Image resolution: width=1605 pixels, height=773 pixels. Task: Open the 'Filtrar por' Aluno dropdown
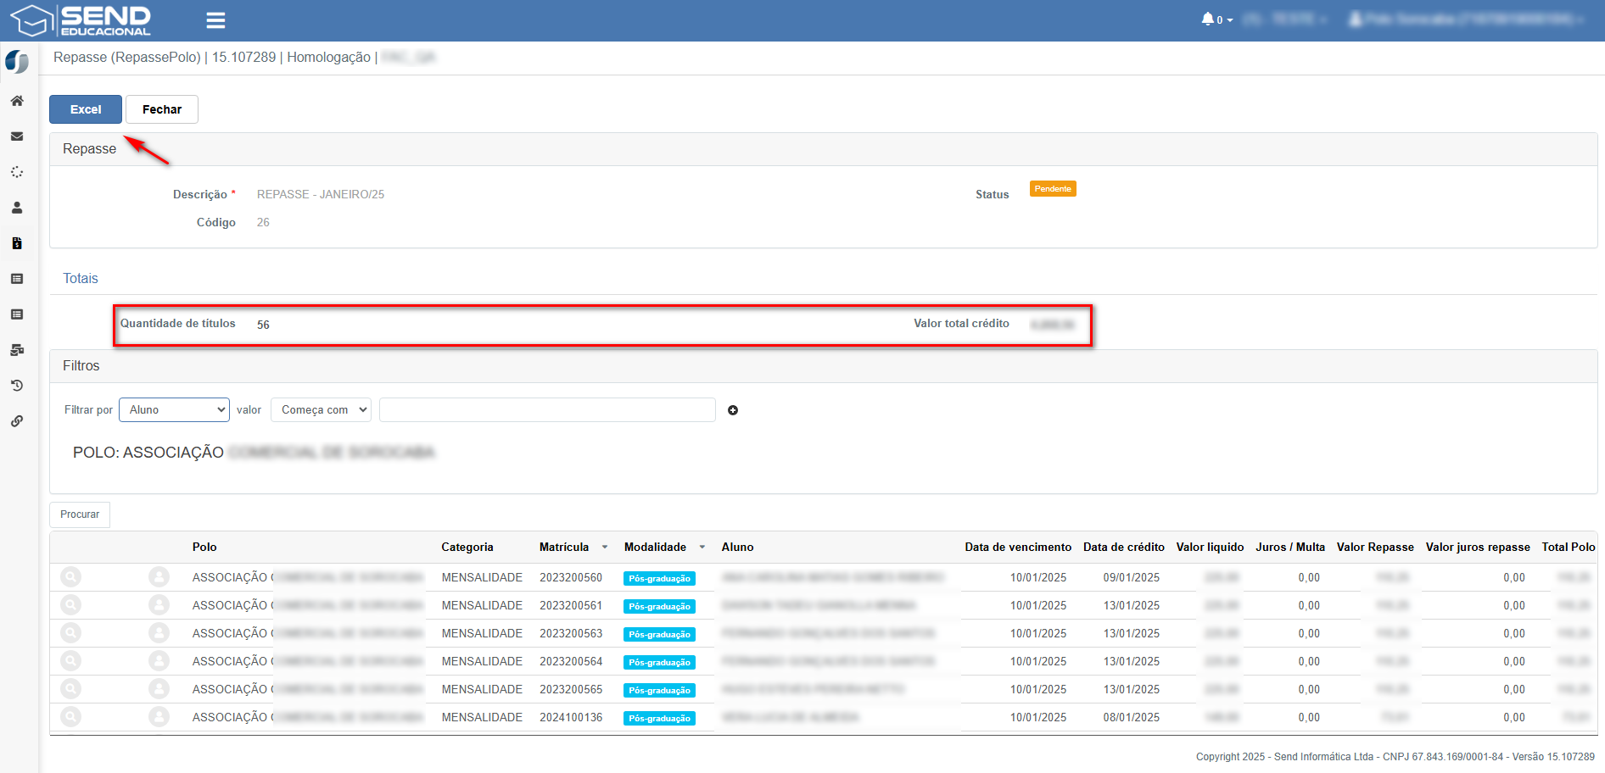coord(174,410)
